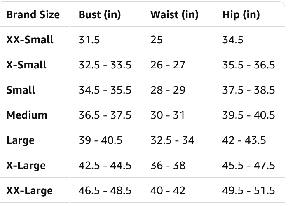This screenshot has width=288, height=206.
Task: Select the Large size row label
Action: [20, 140]
